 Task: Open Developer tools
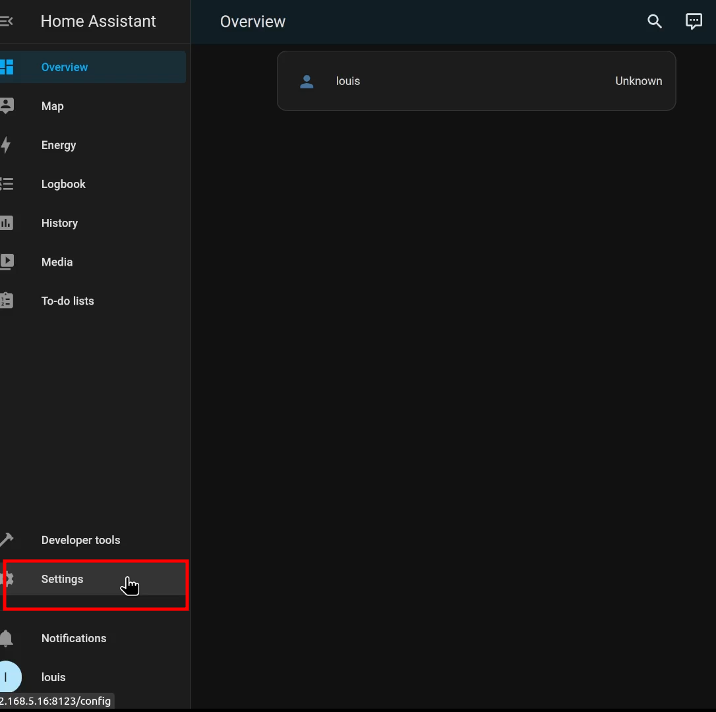coord(93,540)
